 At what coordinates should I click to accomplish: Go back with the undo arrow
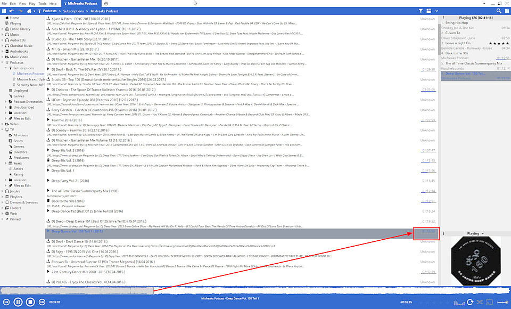12,11
